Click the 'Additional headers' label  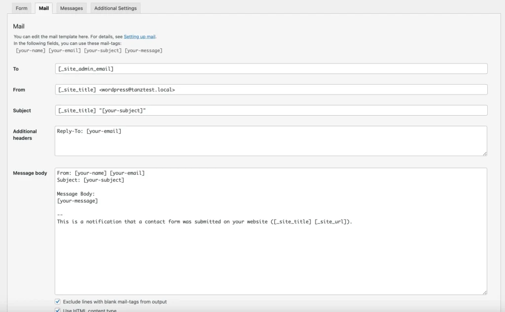pos(25,135)
